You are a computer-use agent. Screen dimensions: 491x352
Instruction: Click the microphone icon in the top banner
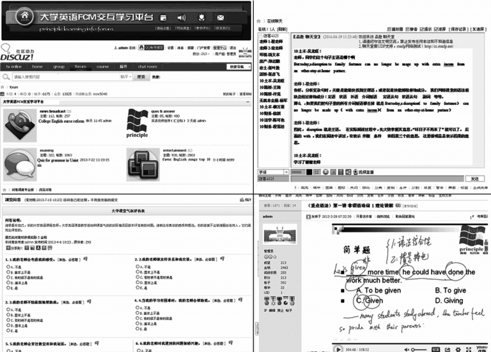point(201,17)
